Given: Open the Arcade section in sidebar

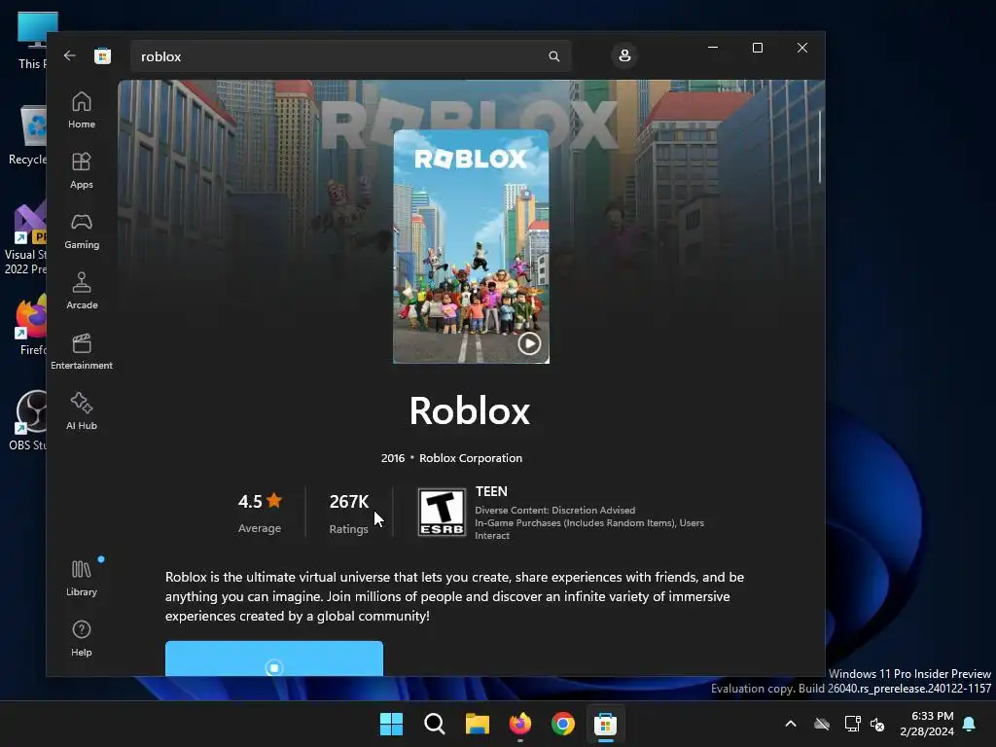Looking at the screenshot, I should pos(82,291).
